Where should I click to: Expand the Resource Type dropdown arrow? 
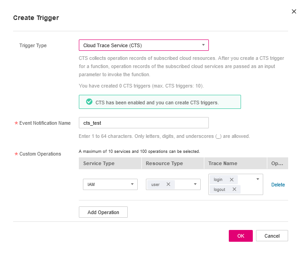(195, 185)
